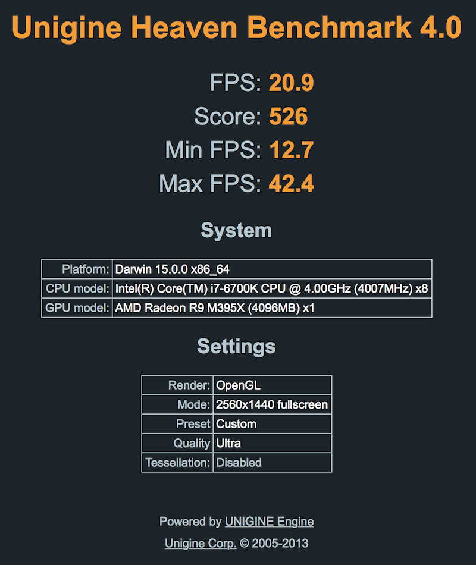This screenshot has width=476, height=565.
Task: Select the AMD Radeon R9 M395X cell
Action: tap(273, 307)
